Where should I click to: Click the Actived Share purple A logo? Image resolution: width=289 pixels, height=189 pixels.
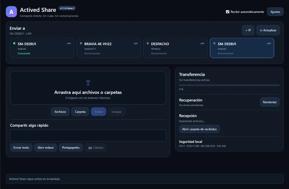pos(11,12)
